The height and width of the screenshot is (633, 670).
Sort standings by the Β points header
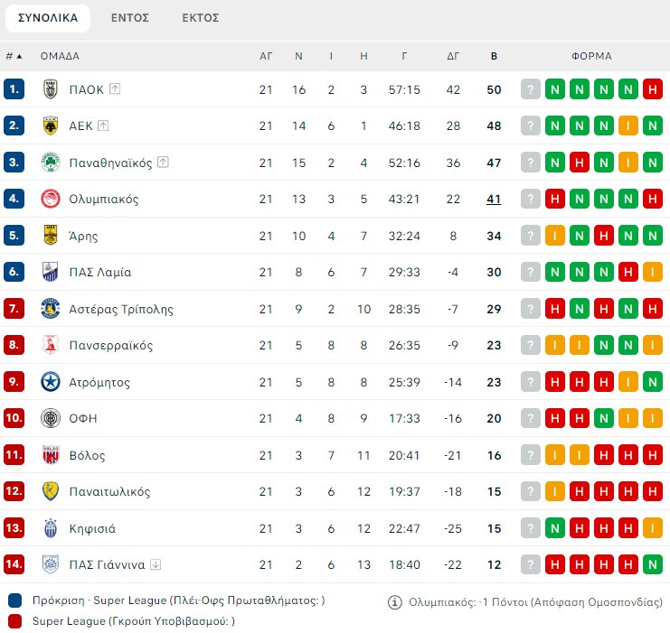click(x=494, y=56)
